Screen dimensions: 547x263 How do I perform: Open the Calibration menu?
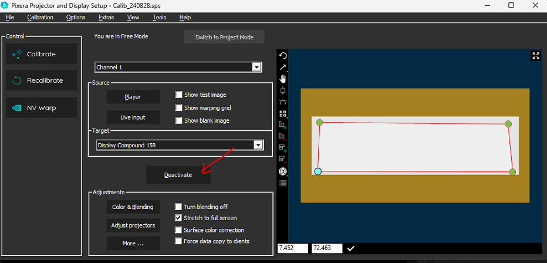[x=40, y=17]
